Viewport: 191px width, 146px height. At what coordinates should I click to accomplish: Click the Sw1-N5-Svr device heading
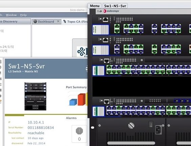click(26, 66)
